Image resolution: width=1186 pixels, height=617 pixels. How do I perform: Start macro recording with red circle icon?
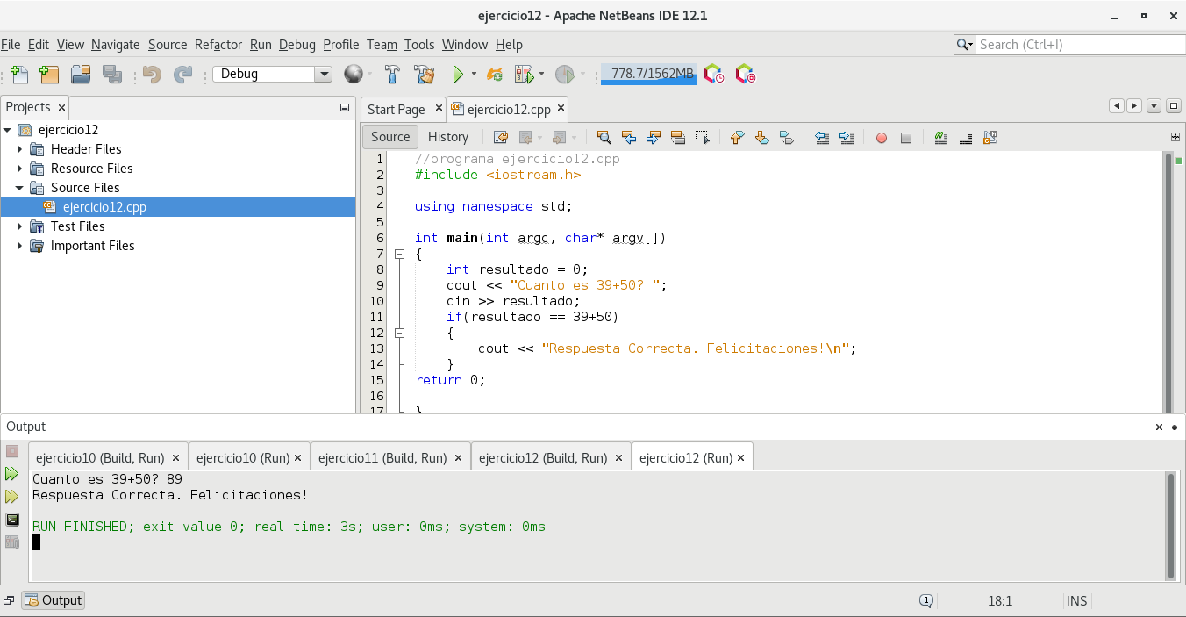pos(882,138)
